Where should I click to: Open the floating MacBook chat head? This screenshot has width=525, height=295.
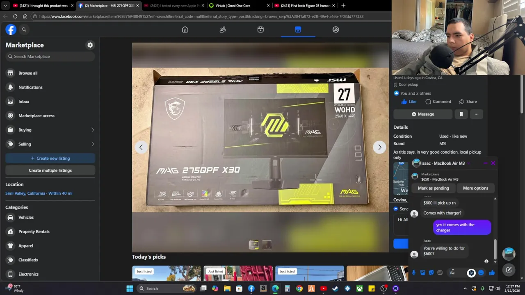pos(509,254)
